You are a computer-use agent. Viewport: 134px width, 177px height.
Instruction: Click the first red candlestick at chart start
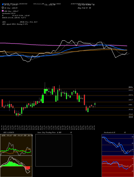coord(2,103)
